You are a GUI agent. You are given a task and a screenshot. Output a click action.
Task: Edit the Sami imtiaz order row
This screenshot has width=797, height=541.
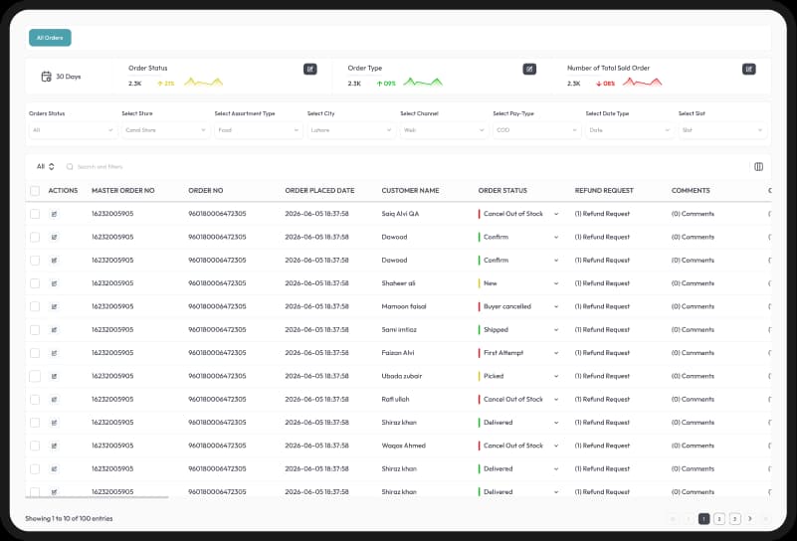[54, 330]
